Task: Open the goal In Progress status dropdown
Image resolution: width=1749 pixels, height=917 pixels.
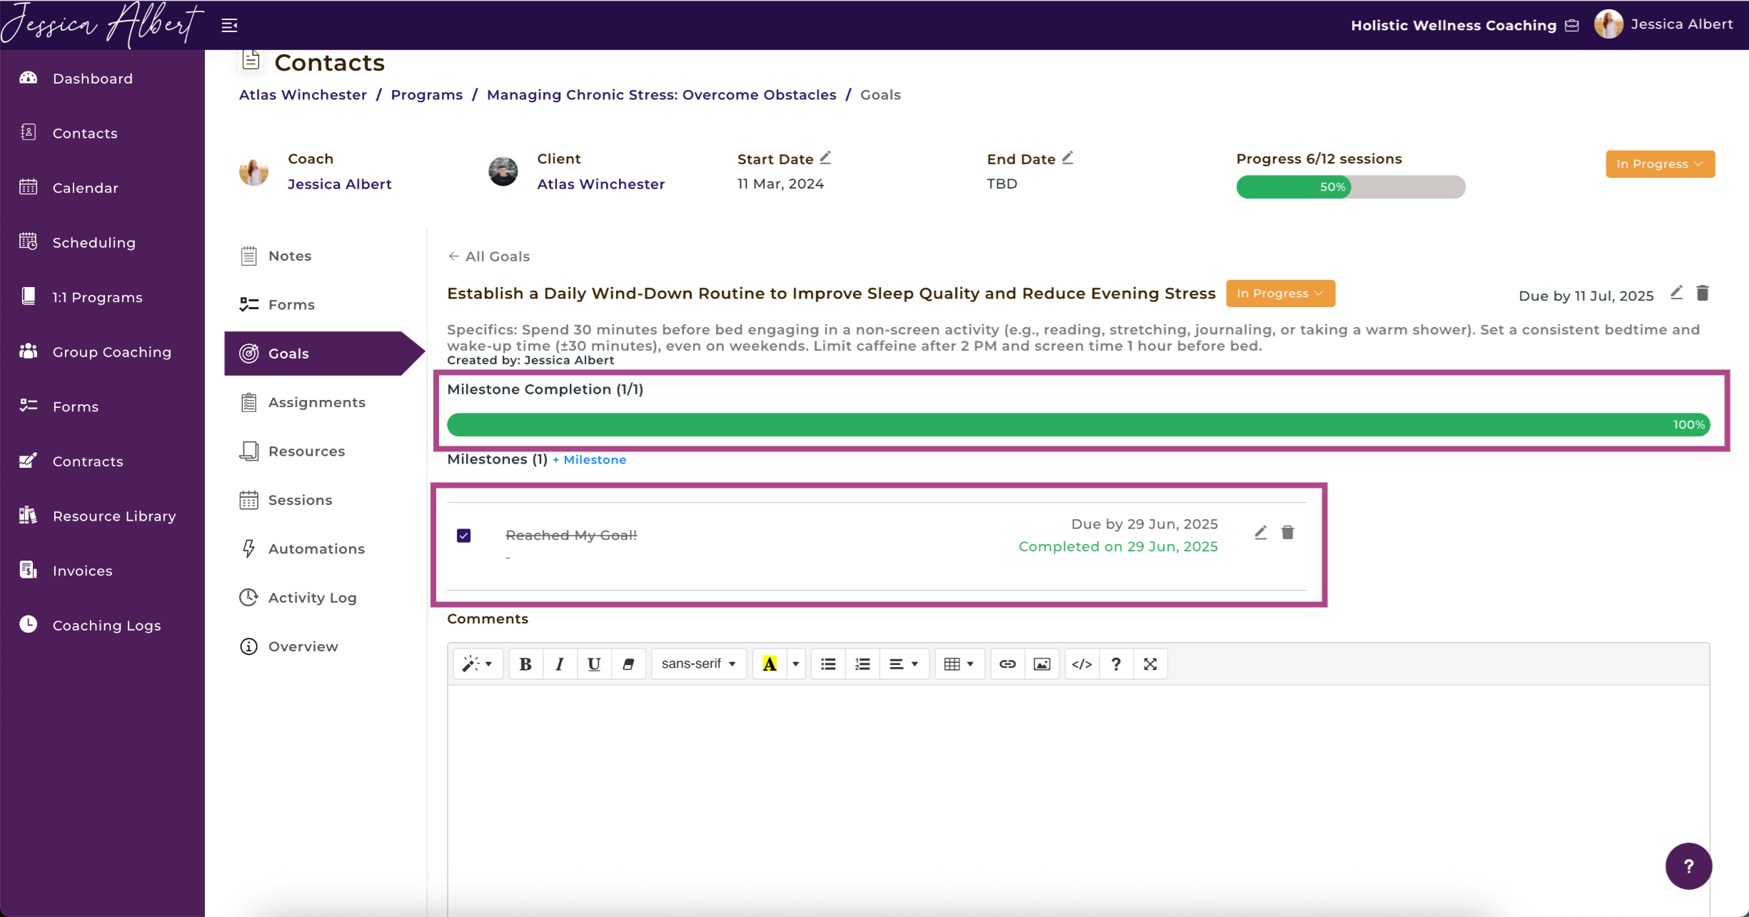Action: (1280, 294)
